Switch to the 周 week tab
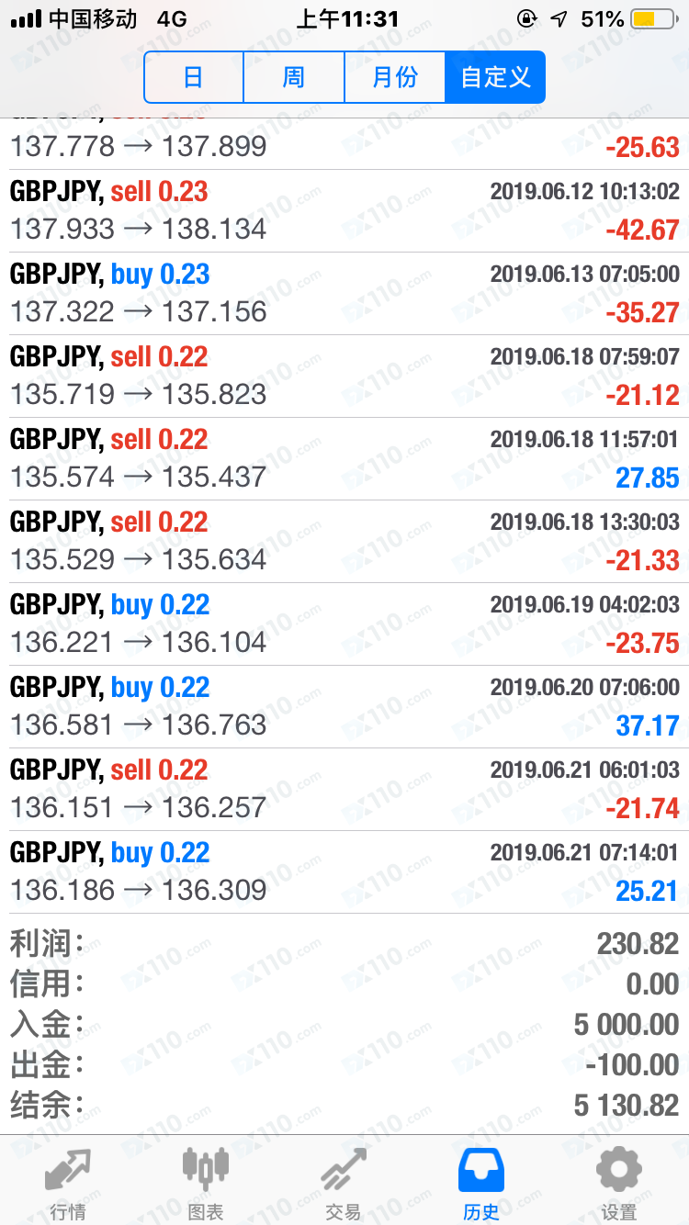 click(294, 77)
